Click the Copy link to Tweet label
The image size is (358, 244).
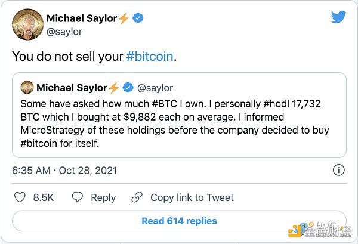192,197
